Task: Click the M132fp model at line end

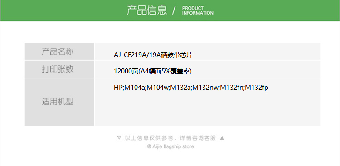Action: 257,88
